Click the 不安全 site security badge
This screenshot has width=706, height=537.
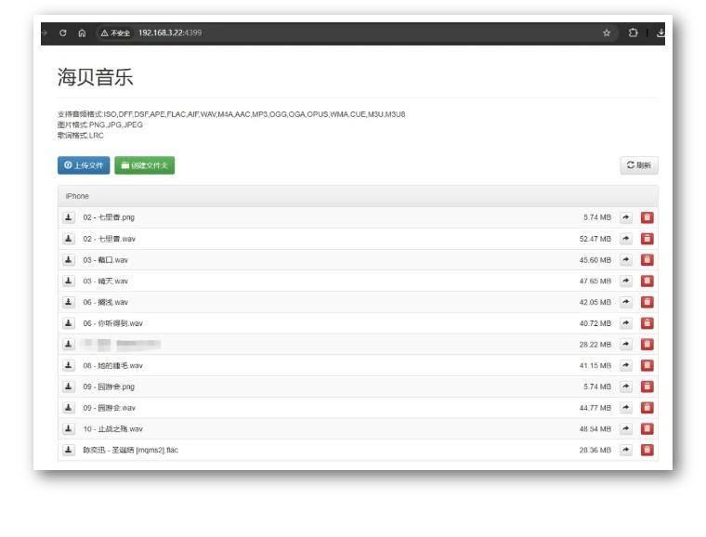click(115, 33)
